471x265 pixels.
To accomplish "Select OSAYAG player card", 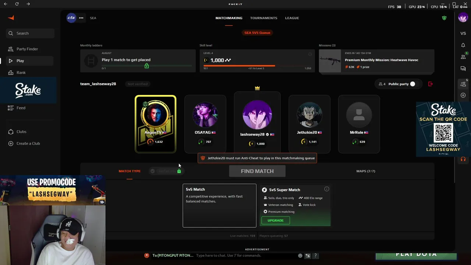I will tap(205, 124).
